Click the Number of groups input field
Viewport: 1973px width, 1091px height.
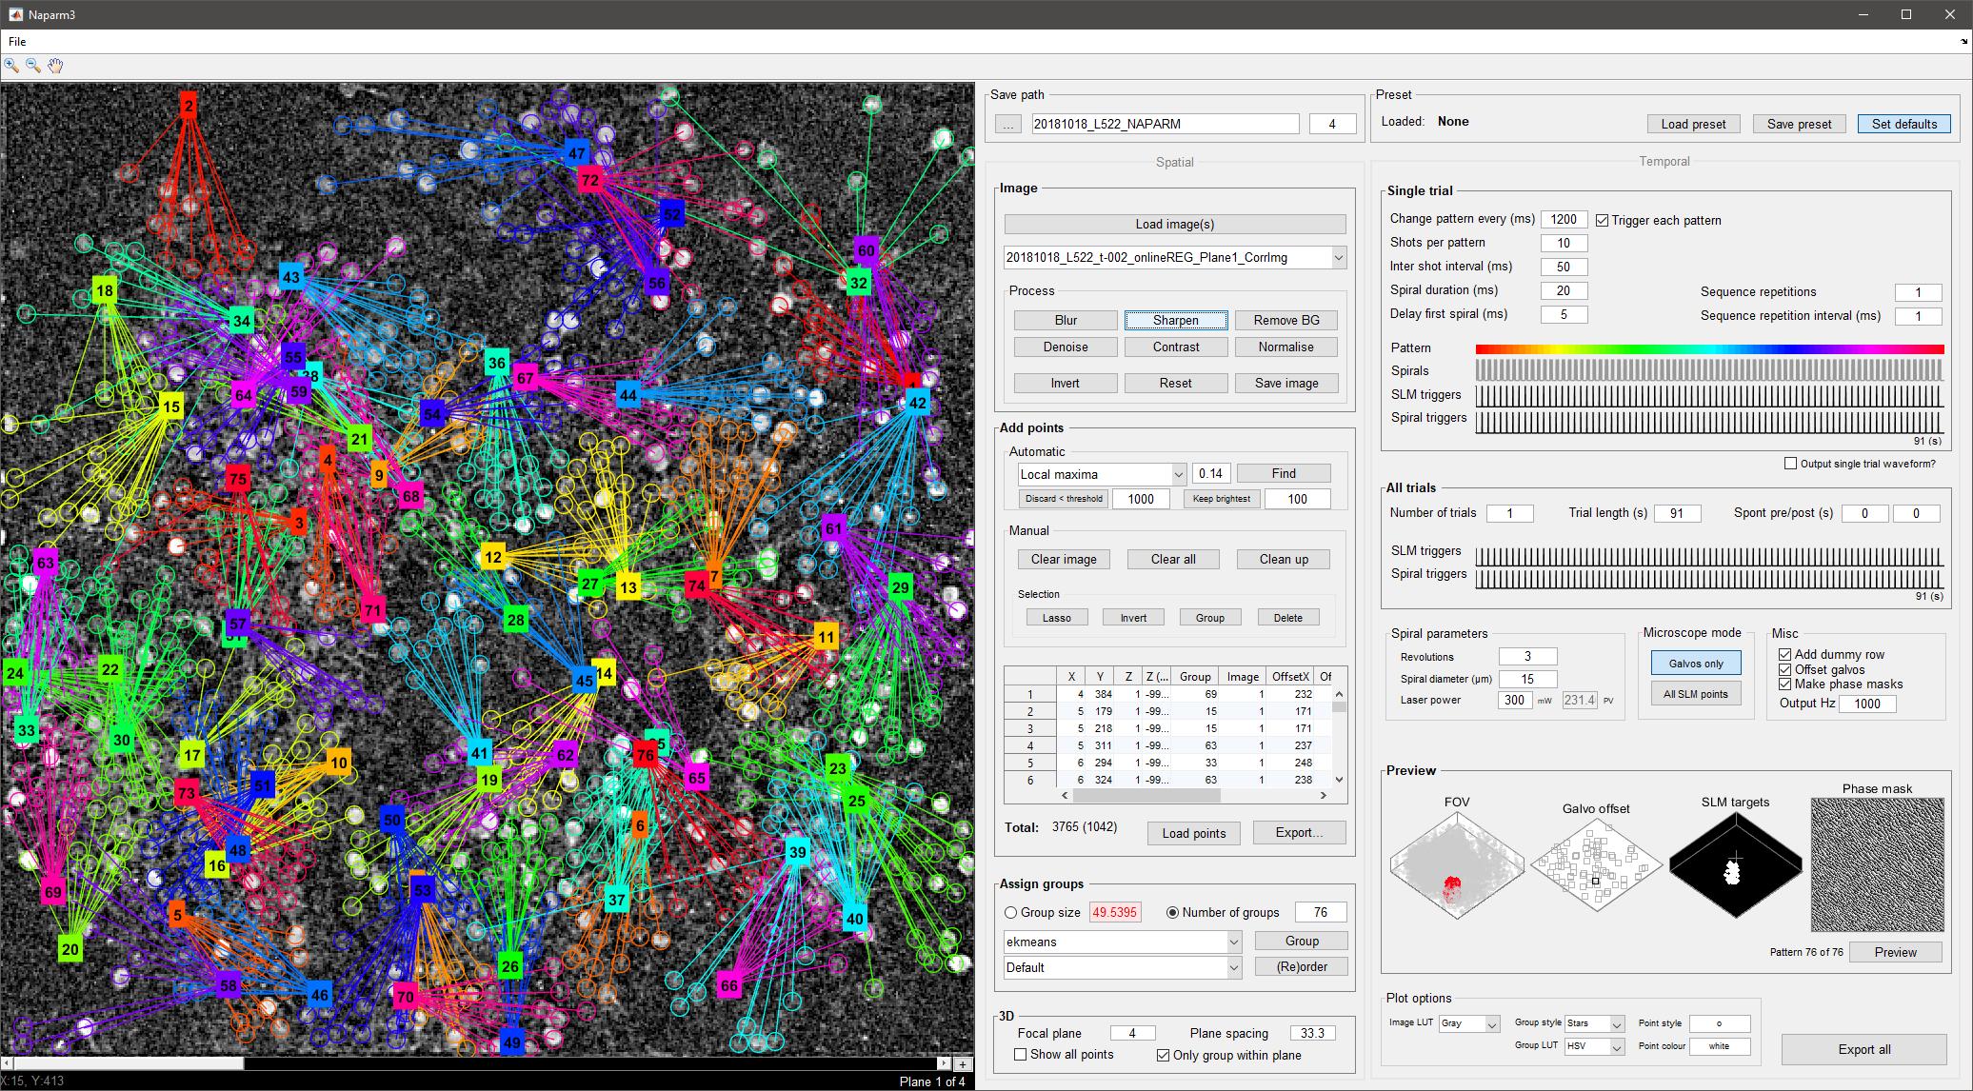(1320, 912)
